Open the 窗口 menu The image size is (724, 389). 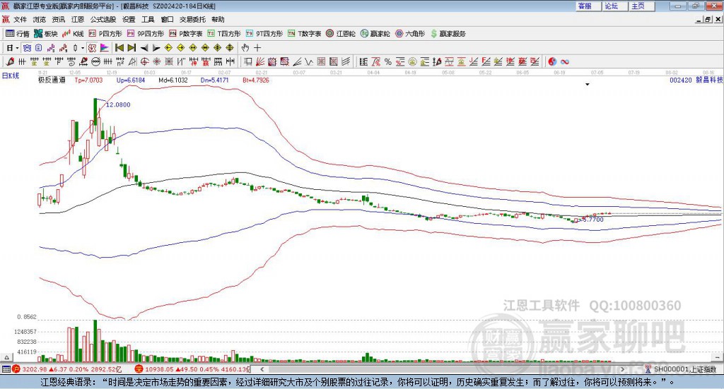tap(167, 19)
